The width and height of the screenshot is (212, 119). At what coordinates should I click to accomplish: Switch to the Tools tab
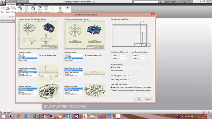coord(19,4)
